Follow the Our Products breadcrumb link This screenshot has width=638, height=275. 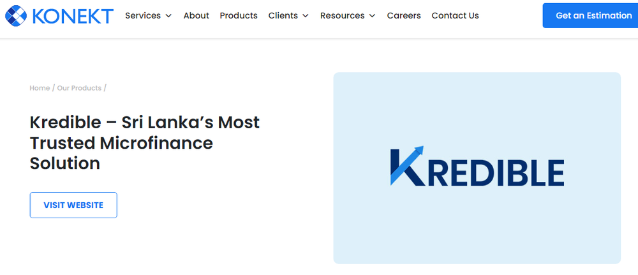(x=79, y=88)
